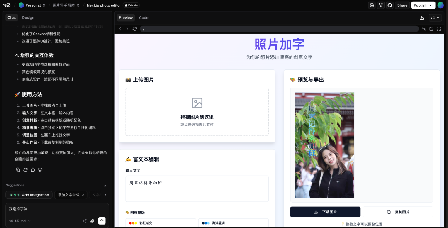This screenshot has height=228, width=448.
Task: Activate the element select cursor tool
Action: (424, 29)
